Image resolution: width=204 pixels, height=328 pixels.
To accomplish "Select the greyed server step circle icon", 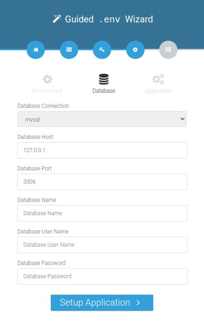I will tap(168, 50).
